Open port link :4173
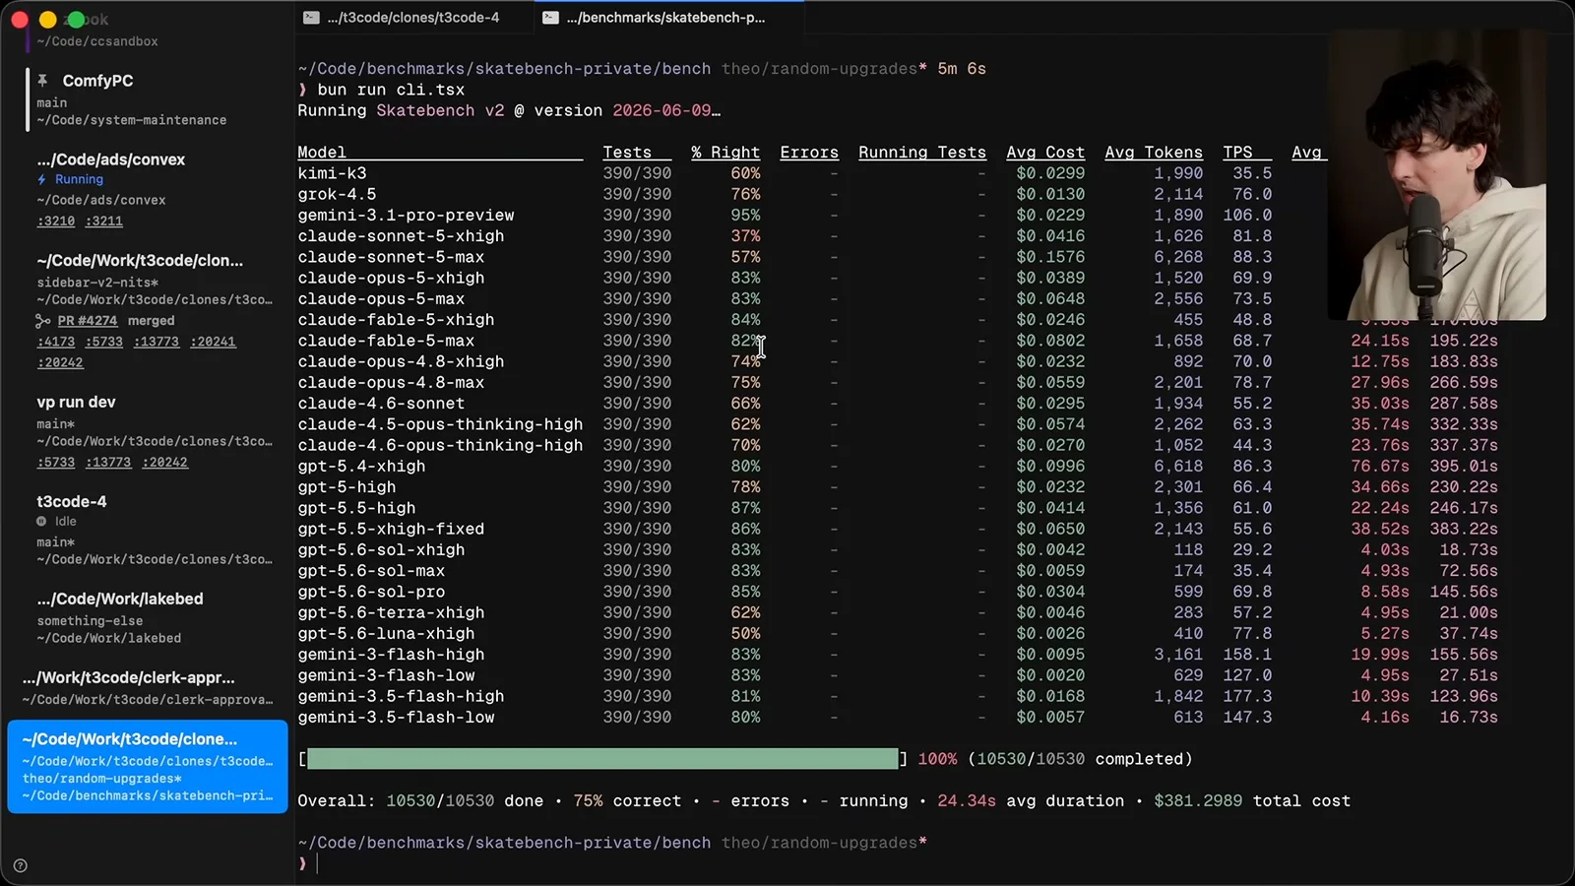This screenshot has width=1575, height=886. tap(56, 342)
